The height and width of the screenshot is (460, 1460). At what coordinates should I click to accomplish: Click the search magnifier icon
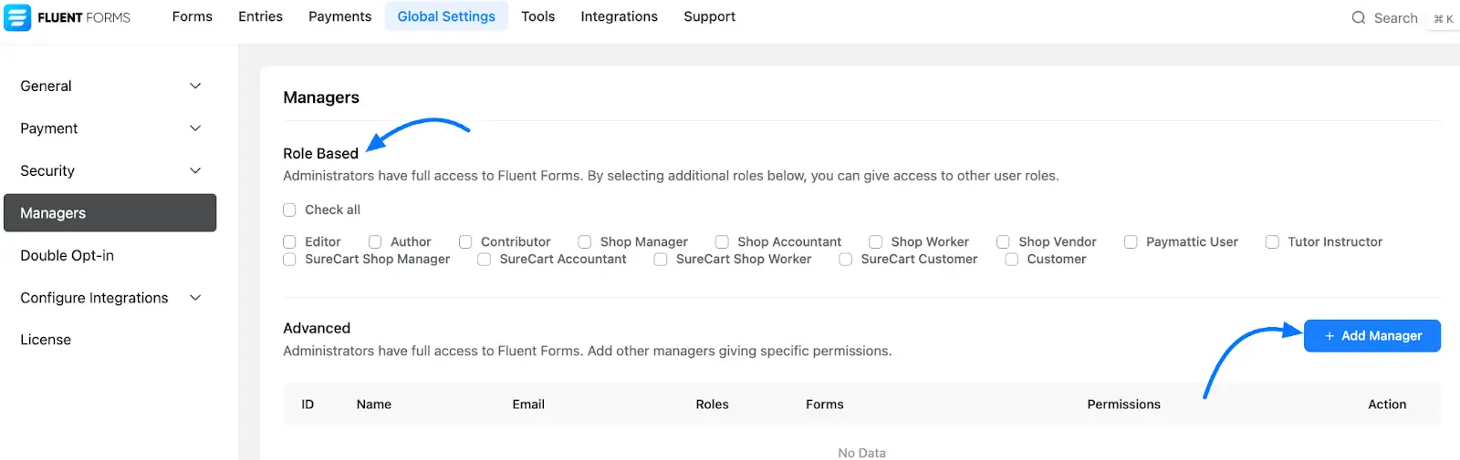coord(1358,18)
